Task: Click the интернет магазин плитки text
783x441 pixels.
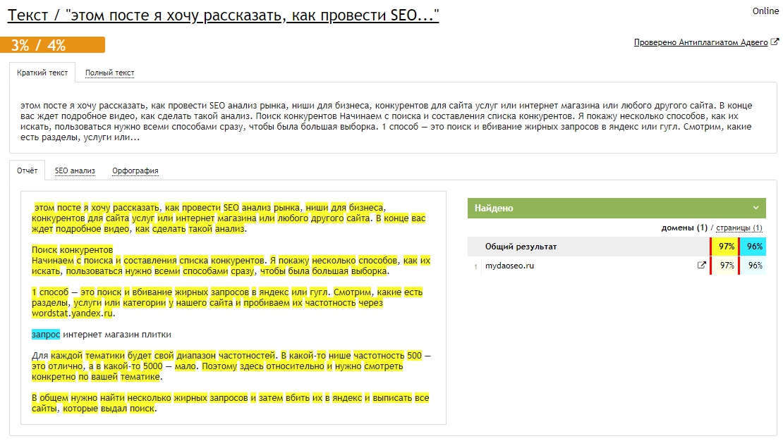Action: click(x=117, y=334)
